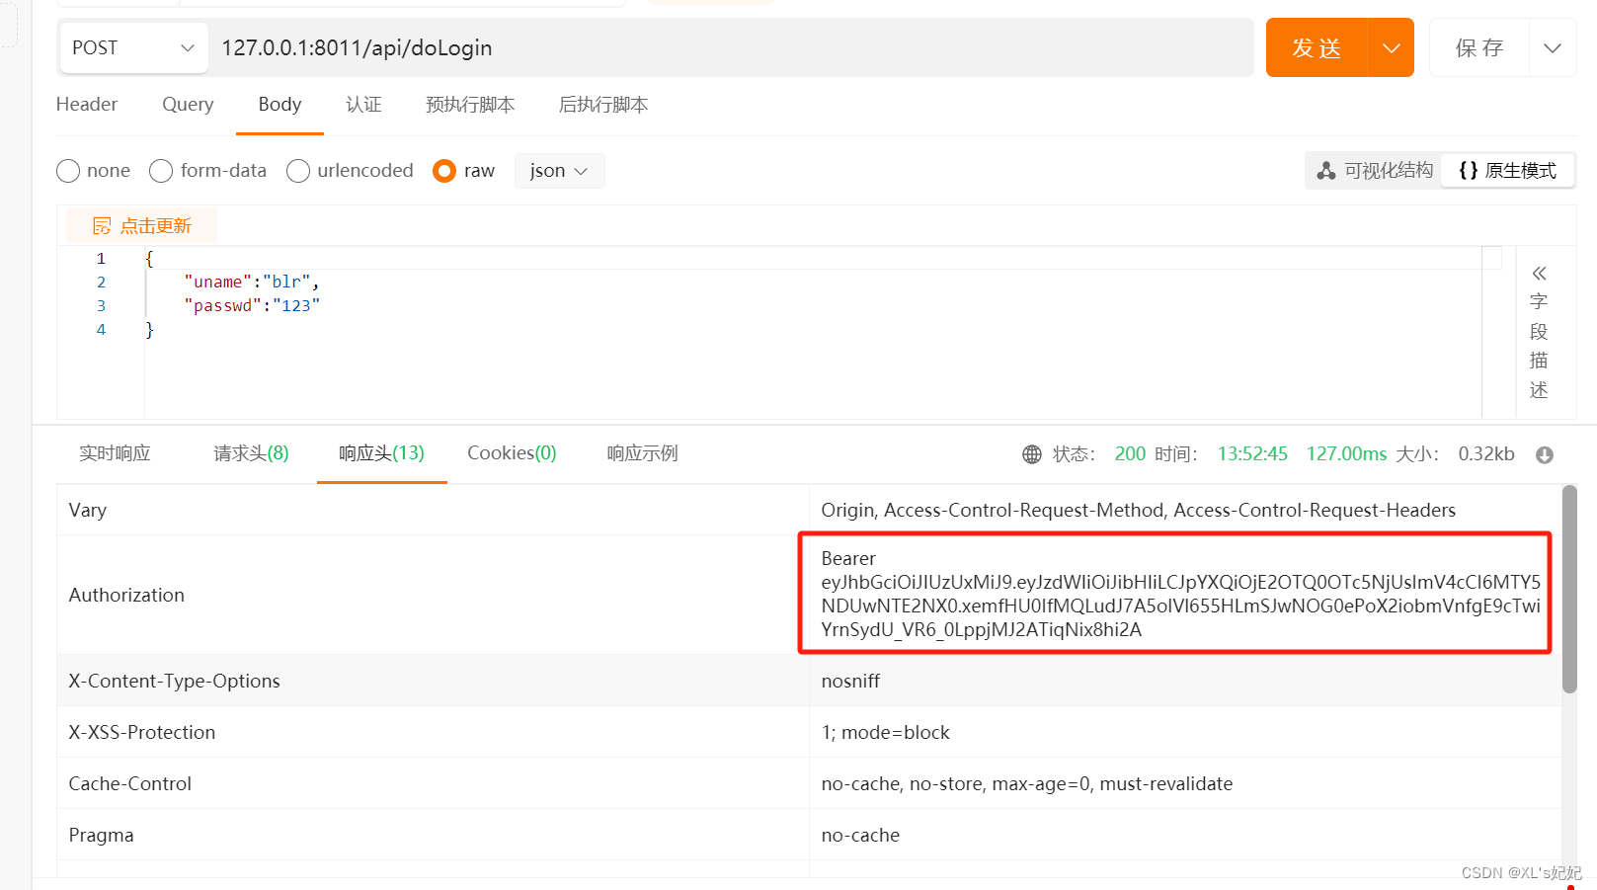Click the X-XSS-Protection header cell
The image size is (1597, 890).
(433, 732)
